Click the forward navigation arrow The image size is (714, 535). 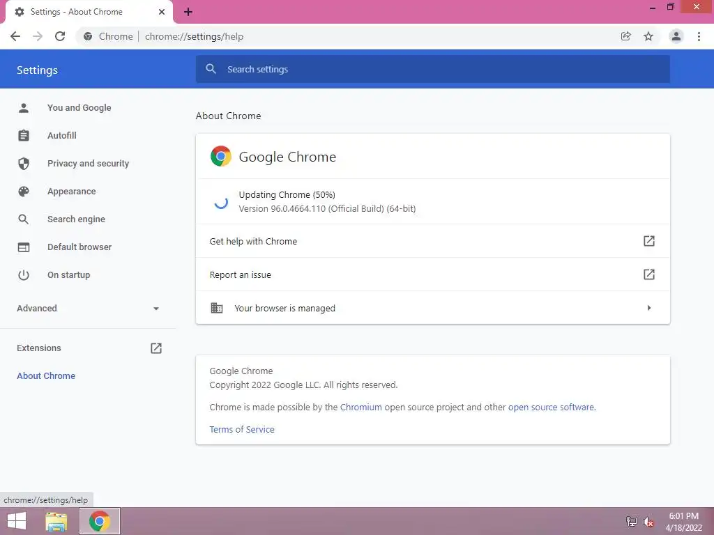click(x=38, y=36)
